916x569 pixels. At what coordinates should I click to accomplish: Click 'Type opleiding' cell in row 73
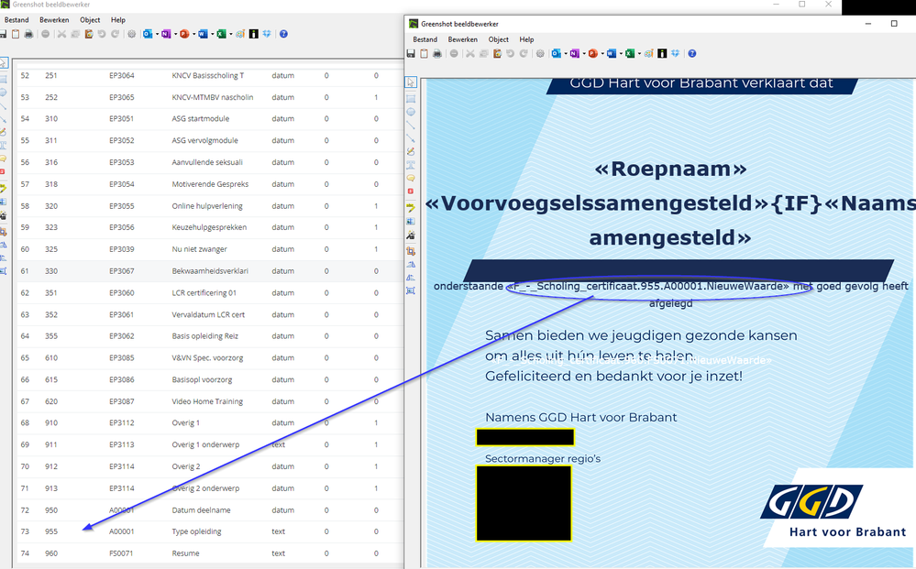196,531
